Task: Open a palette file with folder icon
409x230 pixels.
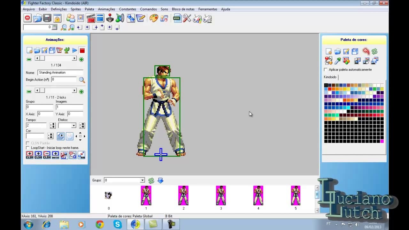Action: 337,51
